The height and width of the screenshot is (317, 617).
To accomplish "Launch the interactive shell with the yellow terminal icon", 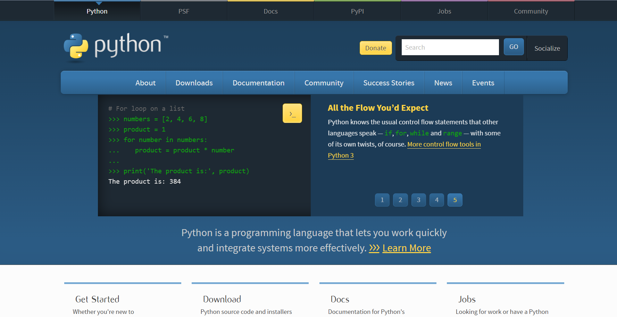I will point(292,113).
